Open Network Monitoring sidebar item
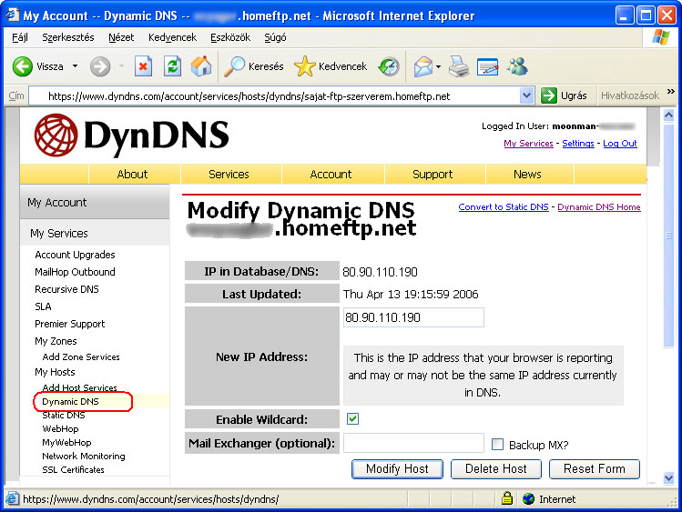 click(x=84, y=456)
